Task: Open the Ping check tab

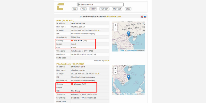Action: pos(83,9)
